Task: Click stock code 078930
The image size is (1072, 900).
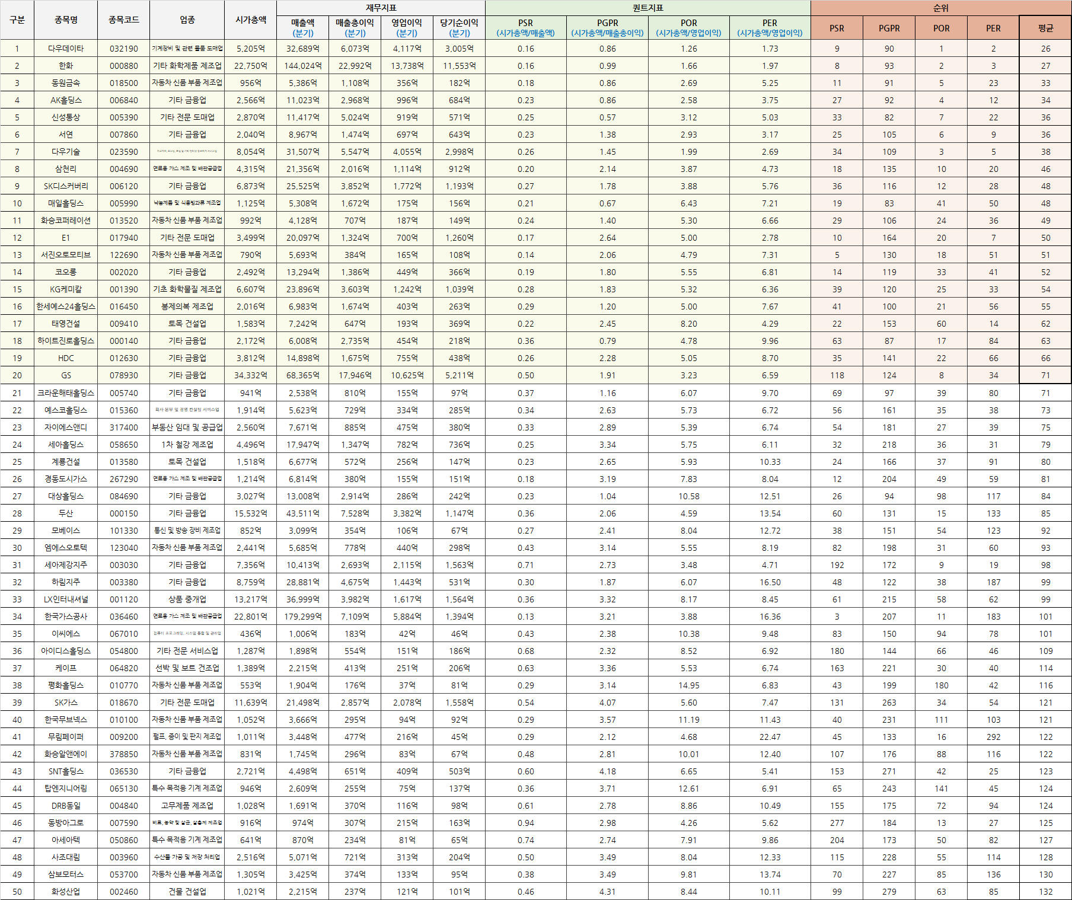Action: click(124, 375)
